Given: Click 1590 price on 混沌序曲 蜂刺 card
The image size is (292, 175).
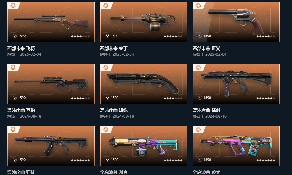Looking at the screenshot, I should pyautogui.click(x=207, y=98).
